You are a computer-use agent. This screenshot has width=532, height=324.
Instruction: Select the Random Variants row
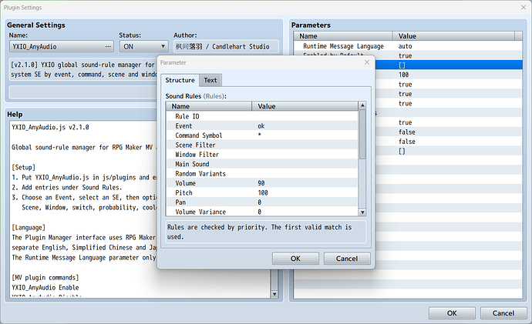(262, 173)
